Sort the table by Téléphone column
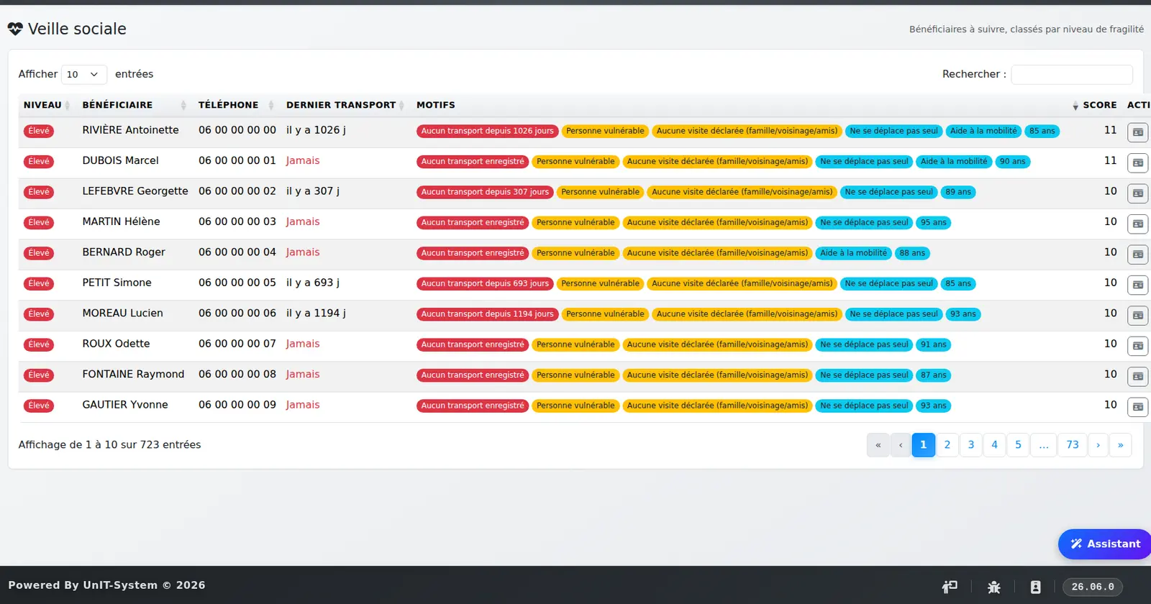 pos(236,105)
